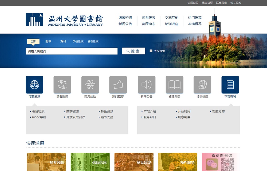The image size is (267, 171).
Task: Open the 馆藏资源 header menu item
Action: pos(125,18)
